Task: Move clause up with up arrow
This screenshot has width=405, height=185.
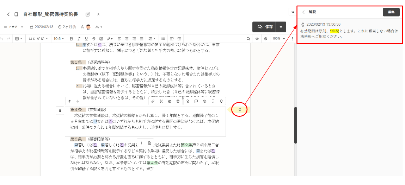Action: coord(70,101)
